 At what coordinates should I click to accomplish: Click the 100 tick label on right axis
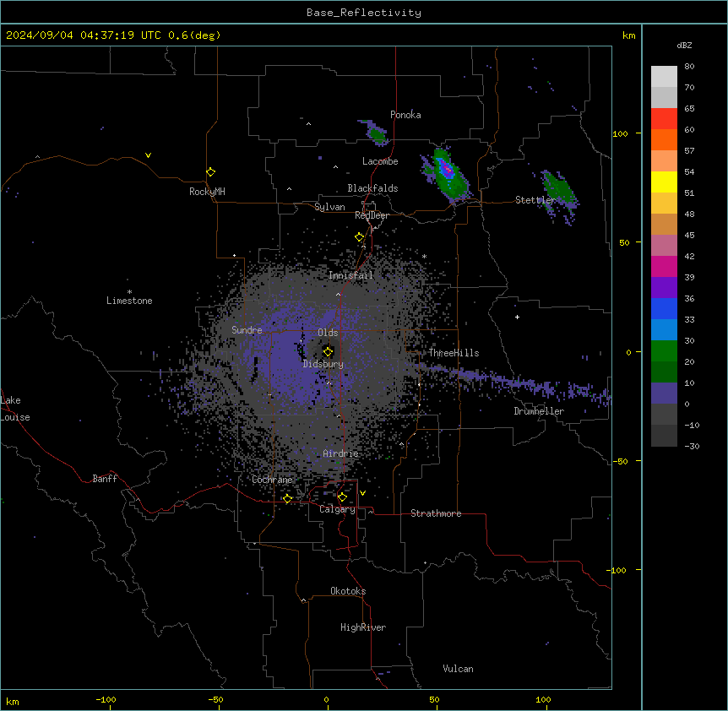pyautogui.click(x=620, y=133)
